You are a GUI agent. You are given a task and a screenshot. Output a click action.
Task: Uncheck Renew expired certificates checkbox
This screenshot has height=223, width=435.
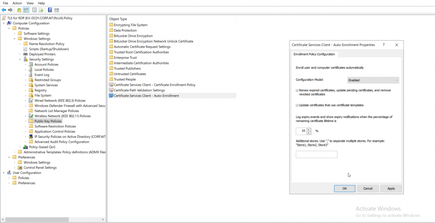click(x=297, y=90)
